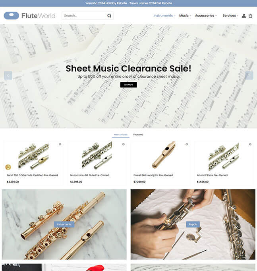Favorite the Pearl 765 CODA Flute with heart

[60, 144]
